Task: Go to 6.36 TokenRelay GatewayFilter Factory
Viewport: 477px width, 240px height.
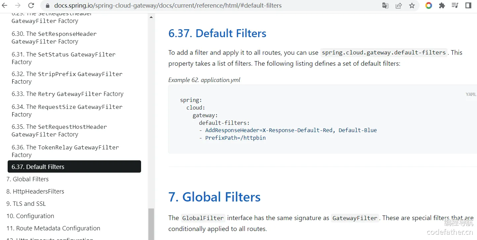Action: pyautogui.click(x=65, y=151)
